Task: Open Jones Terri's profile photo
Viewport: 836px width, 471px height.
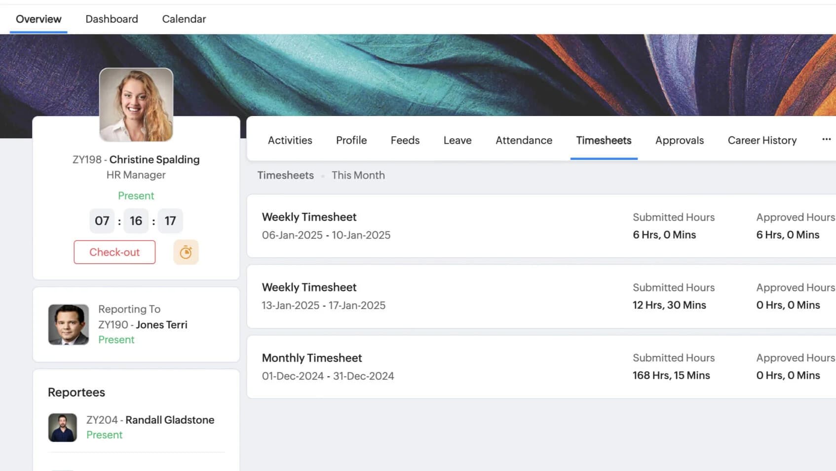Action: tap(69, 324)
